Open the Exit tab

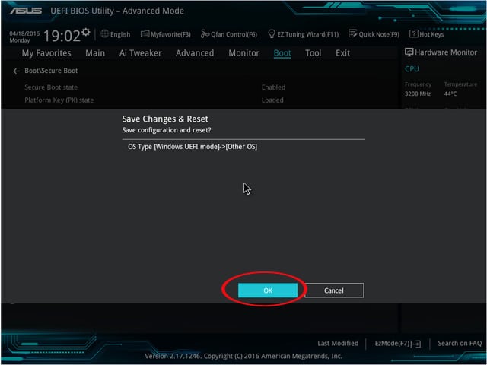[x=342, y=53]
